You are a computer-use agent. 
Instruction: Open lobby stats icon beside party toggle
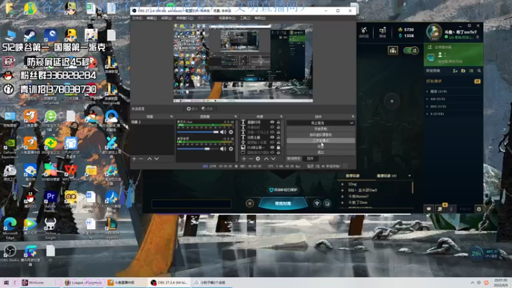(393, 51)
